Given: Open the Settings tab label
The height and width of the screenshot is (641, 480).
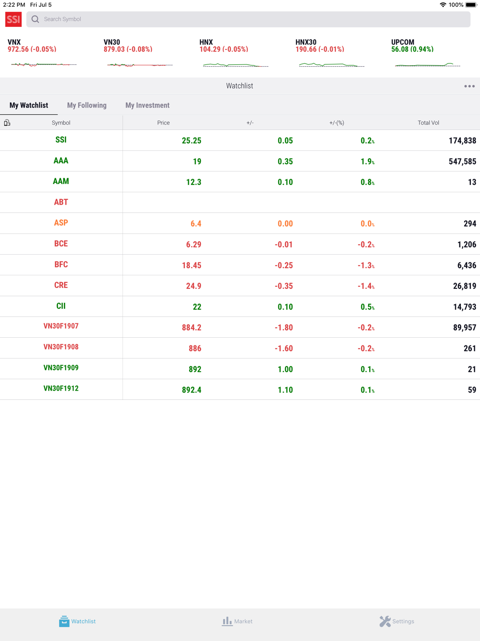Looking at the screenshot, I should point(403,621).
